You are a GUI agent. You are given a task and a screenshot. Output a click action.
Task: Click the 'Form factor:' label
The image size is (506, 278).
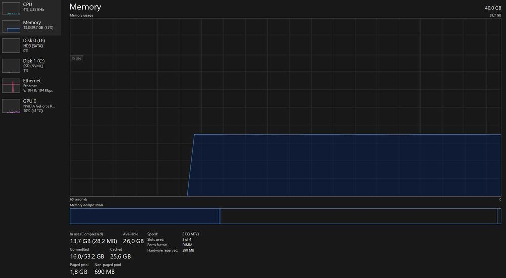[x=157, y=245]
